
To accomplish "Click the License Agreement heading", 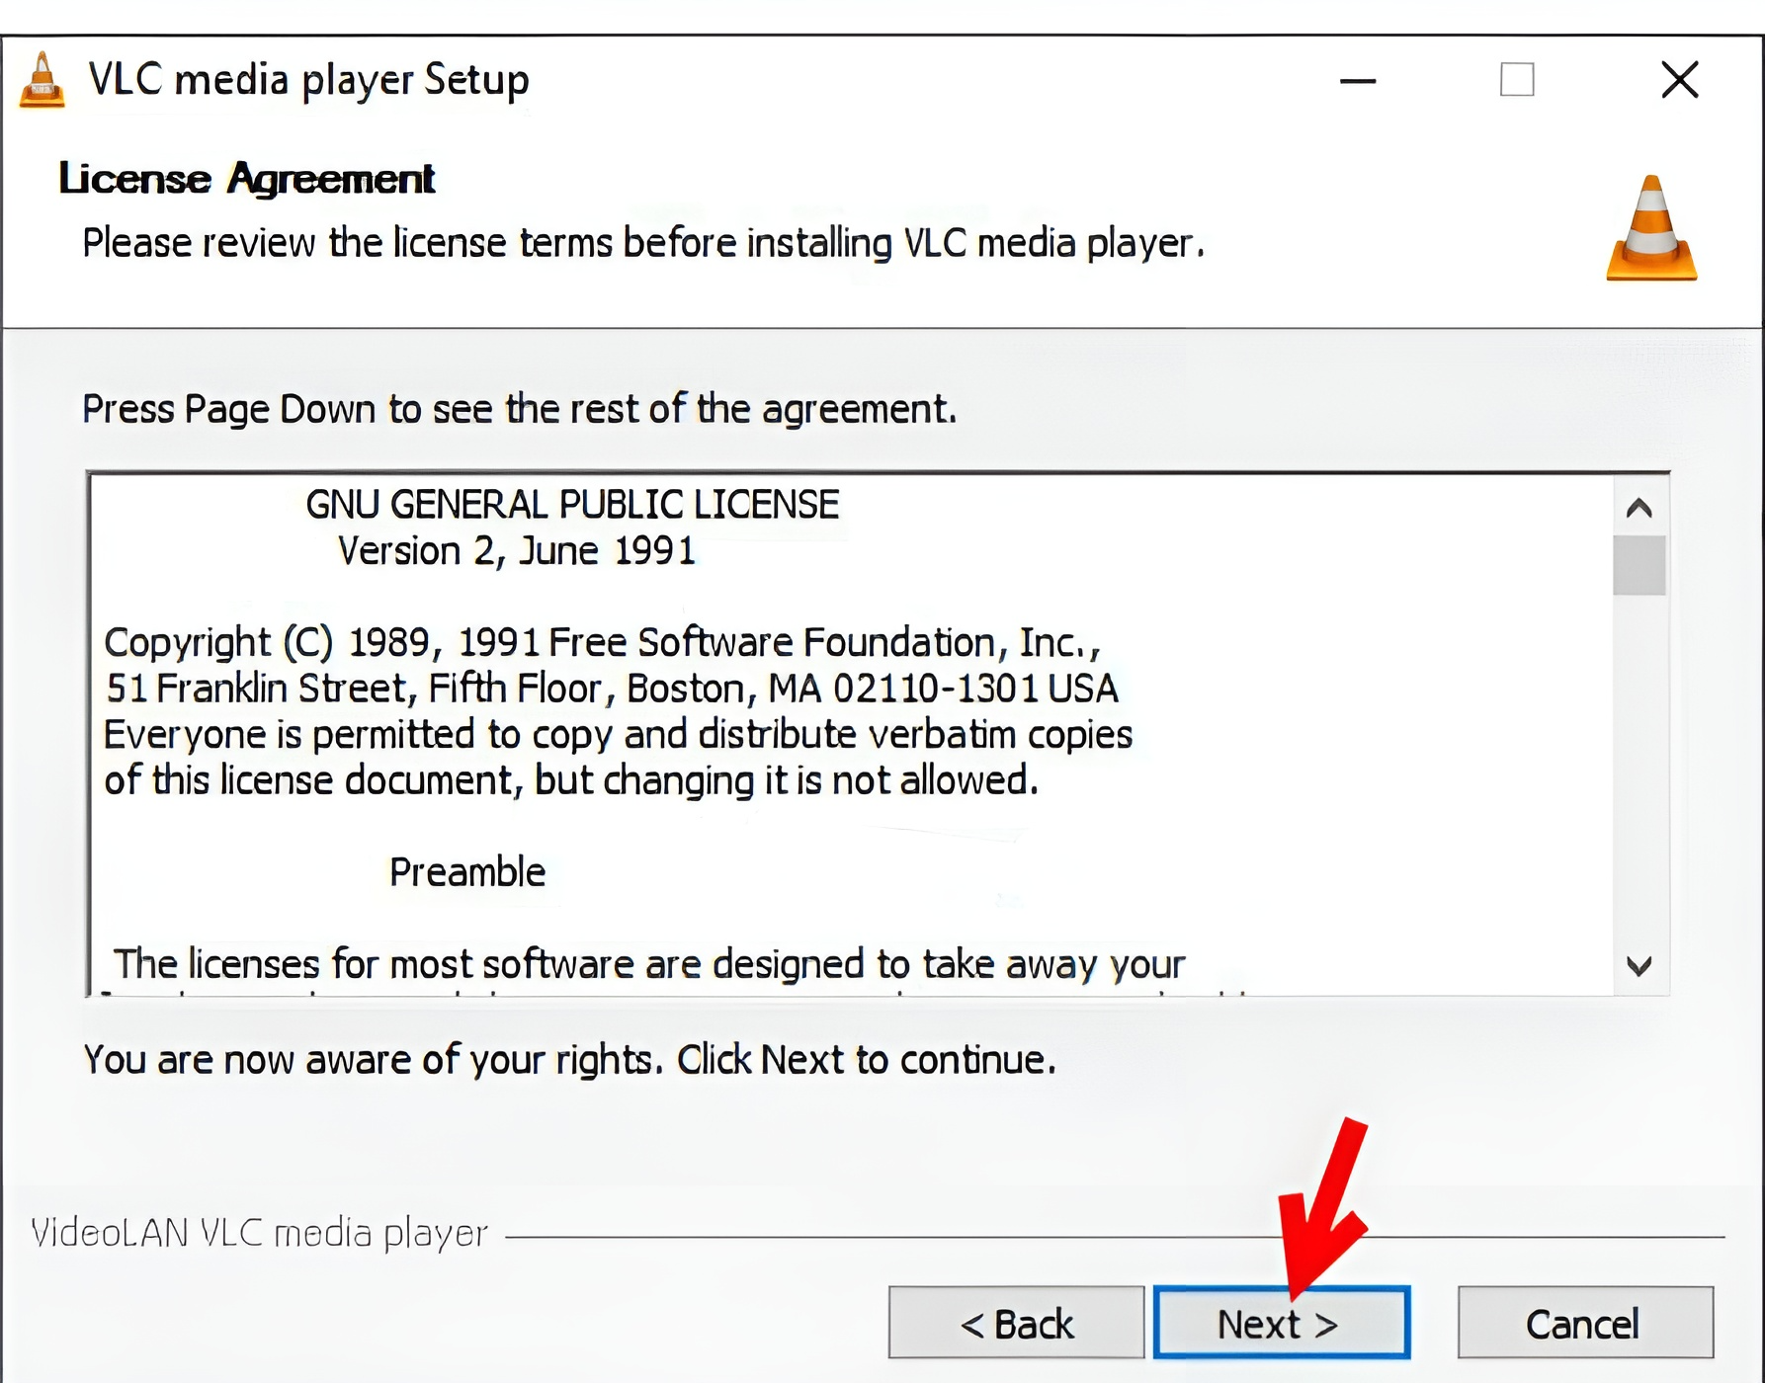I will click(247, 179).
